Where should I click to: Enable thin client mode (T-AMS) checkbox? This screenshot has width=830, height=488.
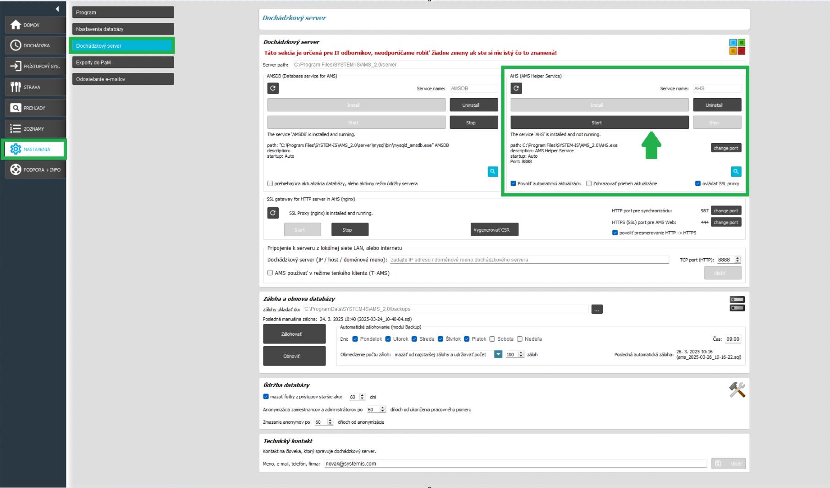(x=270, y=273)
